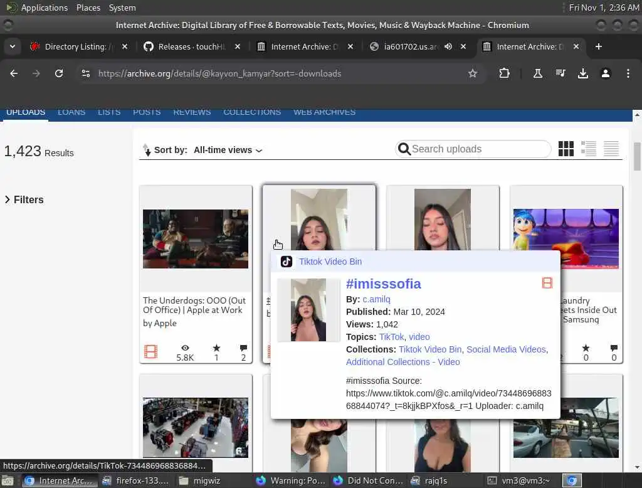Mute the ia601702 tab audio

(x=448, y=46)
